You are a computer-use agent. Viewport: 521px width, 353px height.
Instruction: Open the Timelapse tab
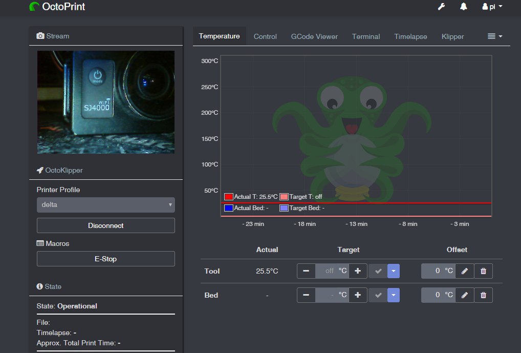410,36
